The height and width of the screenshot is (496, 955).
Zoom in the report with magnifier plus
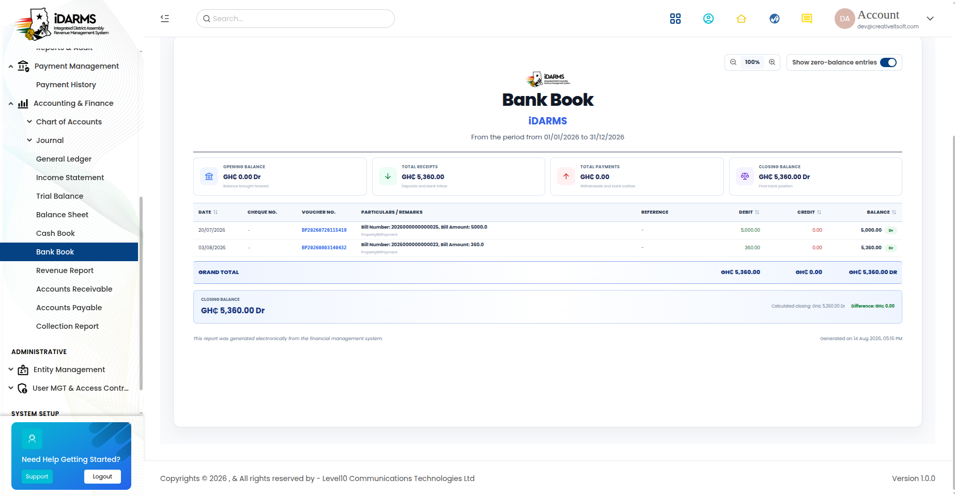pyautogui.click(x=772, y=62)
